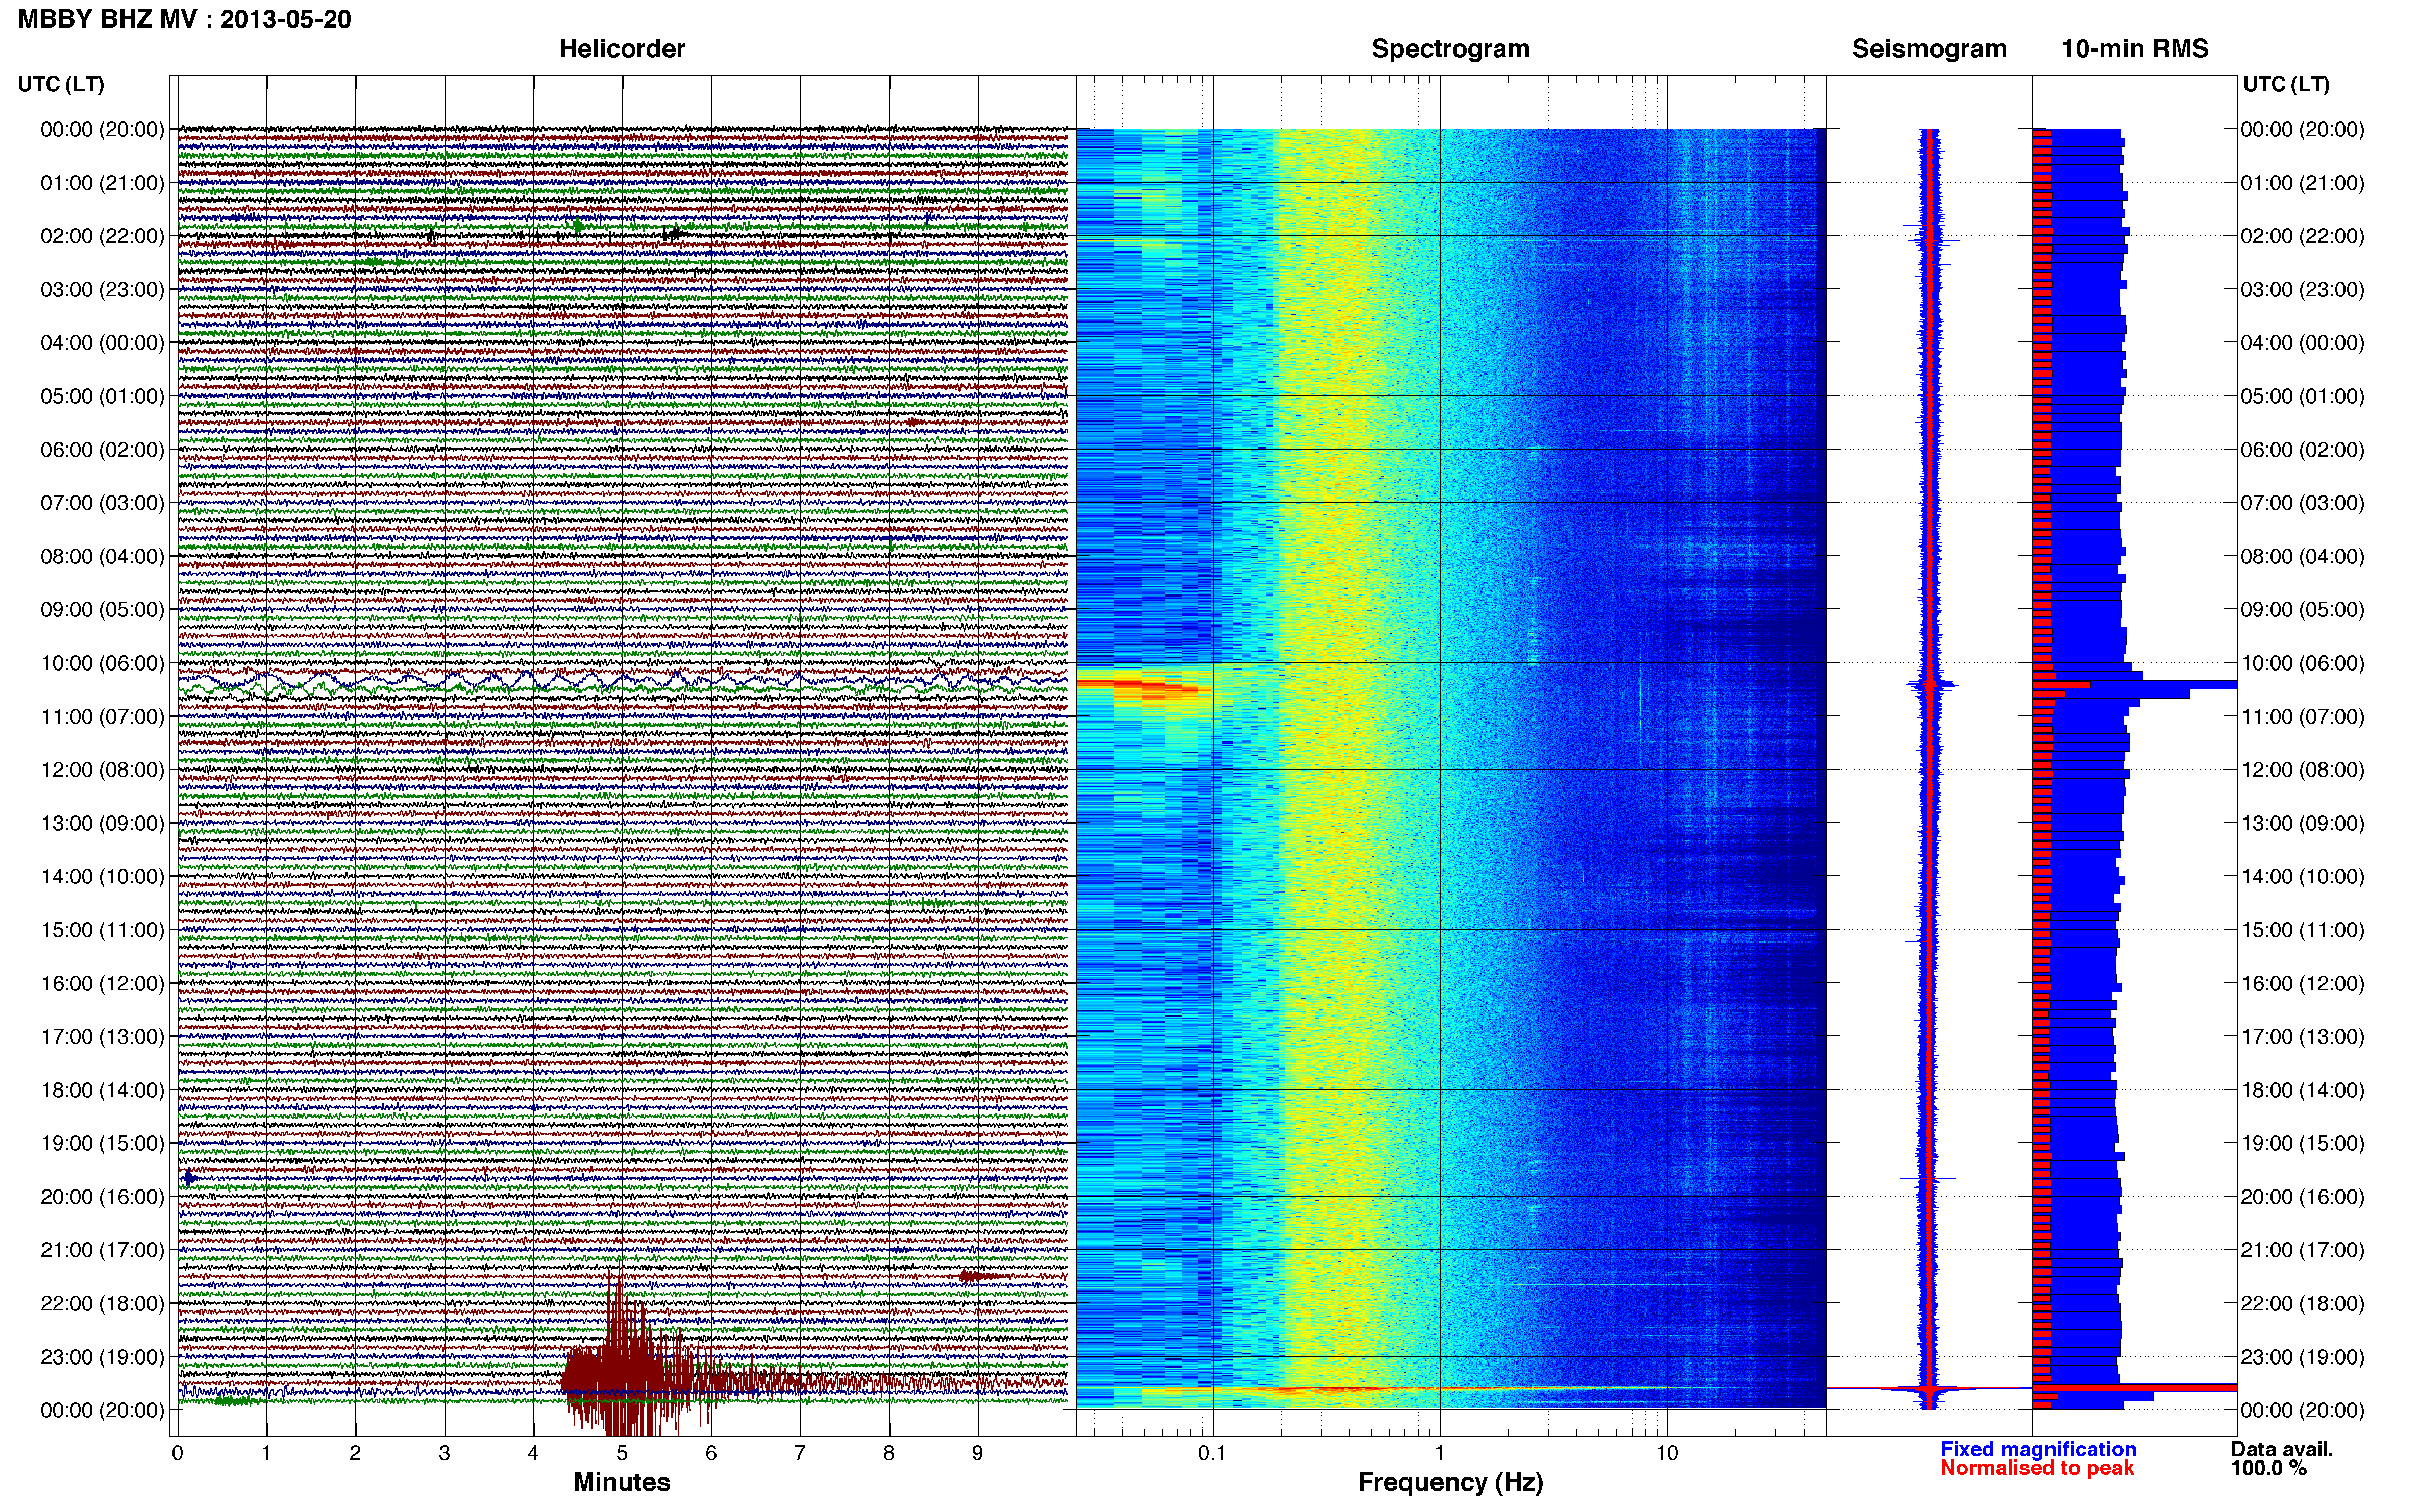Click right time label '11:00 (07:00)'

[x=2302, y=717]
